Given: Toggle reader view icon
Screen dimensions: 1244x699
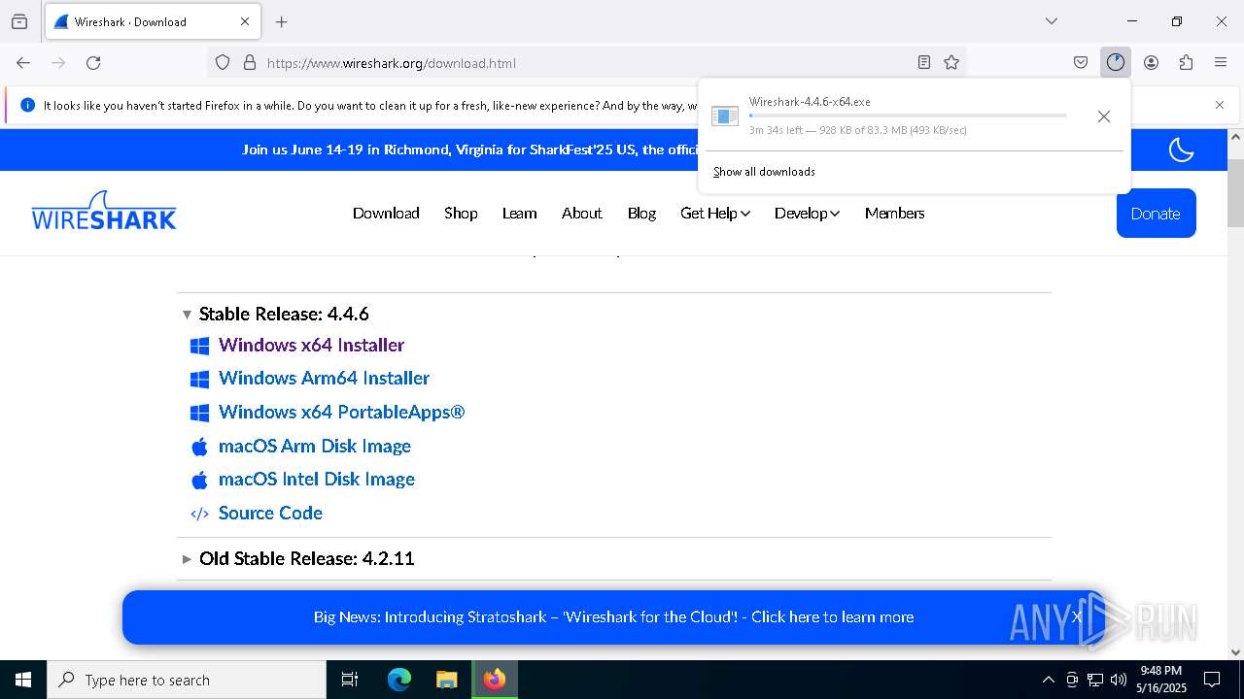Looking at the screenshot, I should (924, 62).
